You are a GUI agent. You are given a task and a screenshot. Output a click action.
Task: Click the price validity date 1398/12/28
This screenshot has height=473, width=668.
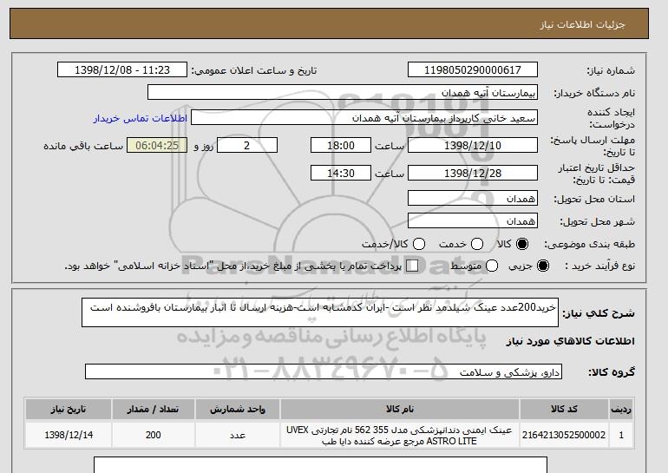click(473, 173)
